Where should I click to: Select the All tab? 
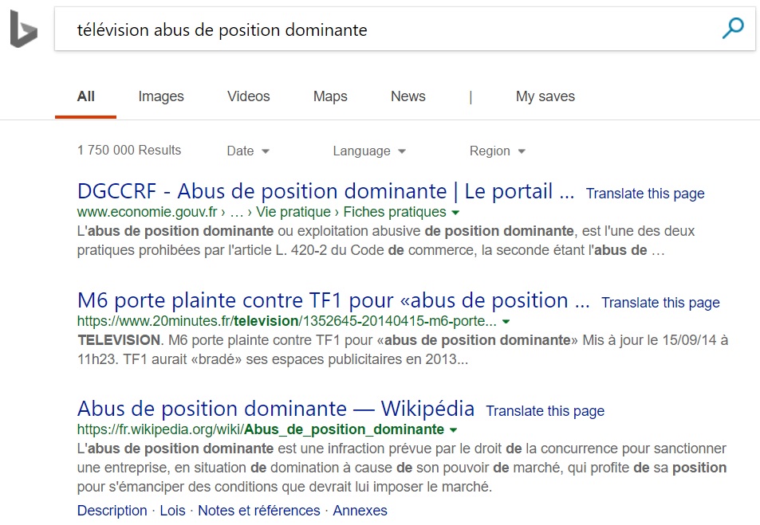coord(86,96)
